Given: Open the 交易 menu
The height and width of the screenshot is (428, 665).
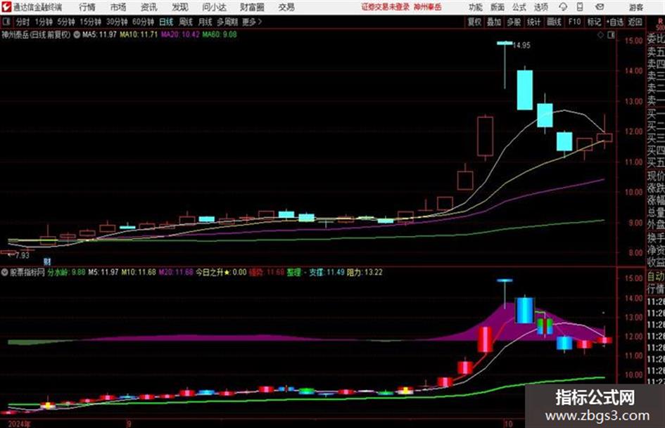Looking at the screenshot, I should coord(286,7).
